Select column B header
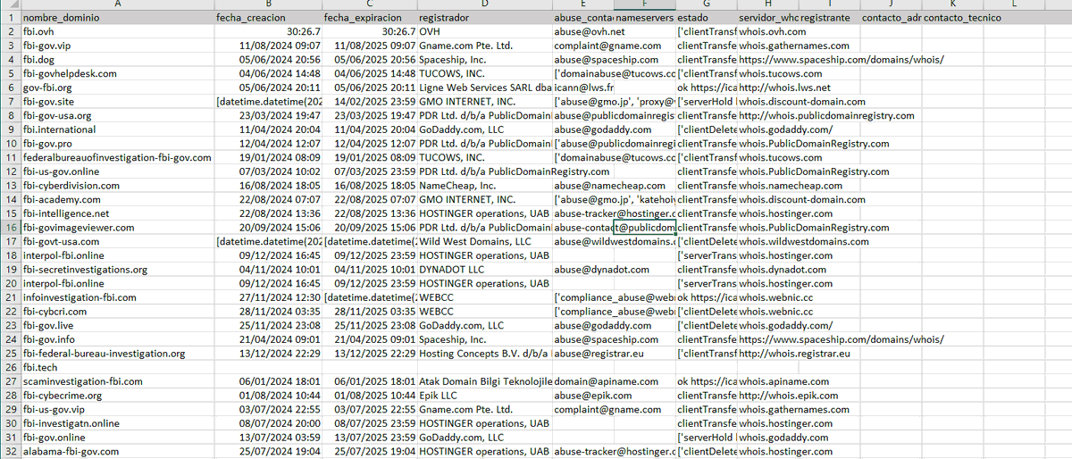 [268, 4]
